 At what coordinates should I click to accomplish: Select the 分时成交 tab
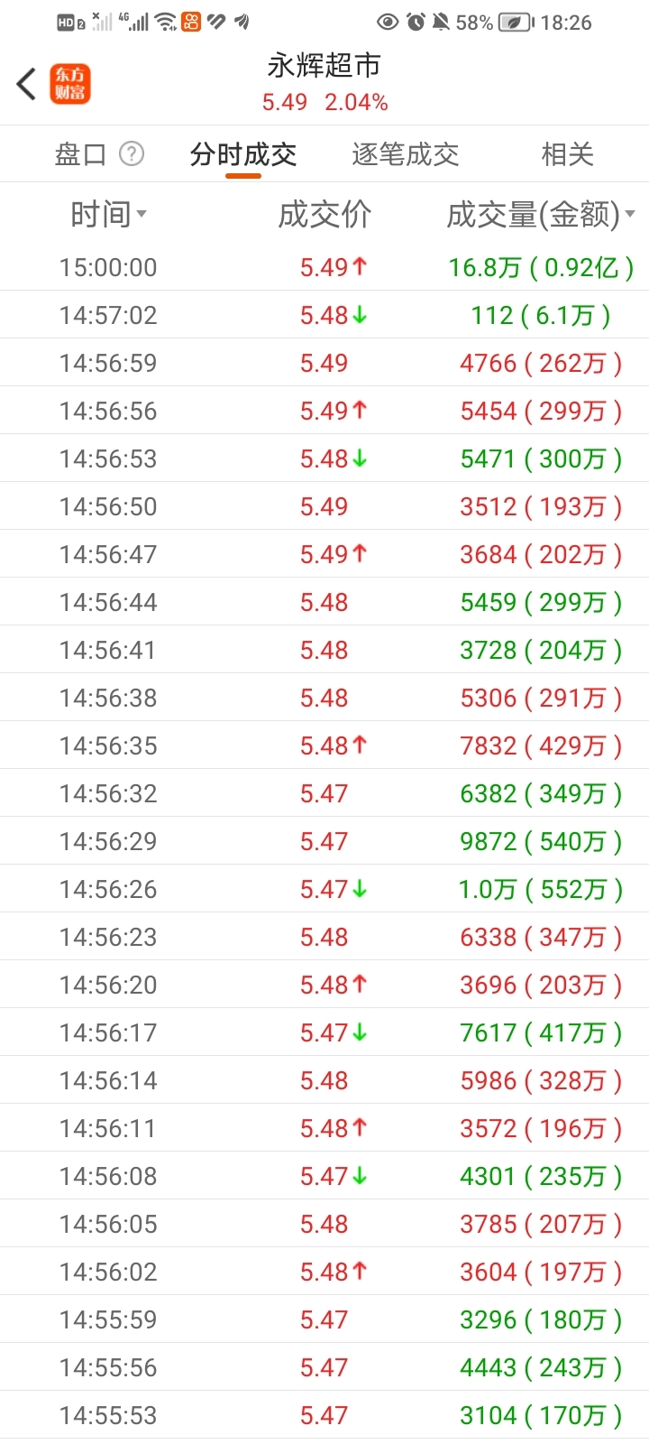click(243, 154)
